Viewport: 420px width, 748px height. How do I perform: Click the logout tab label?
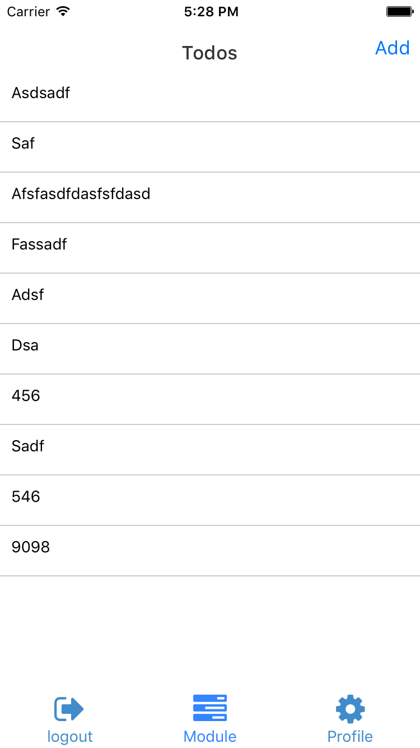[x=70, y=736]
